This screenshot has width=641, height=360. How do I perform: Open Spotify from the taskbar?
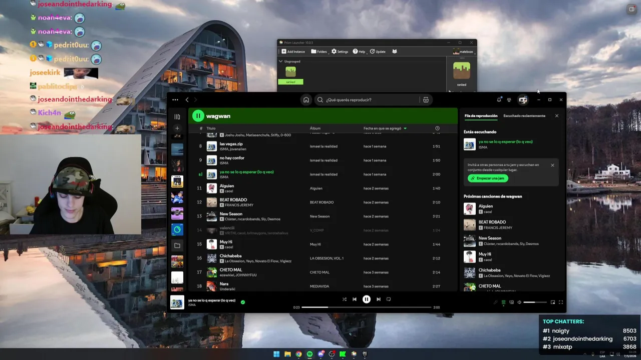tap(309, 354)
